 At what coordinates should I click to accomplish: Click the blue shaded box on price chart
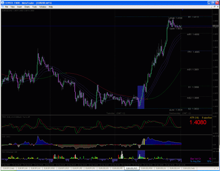click(x=141, y=97)
